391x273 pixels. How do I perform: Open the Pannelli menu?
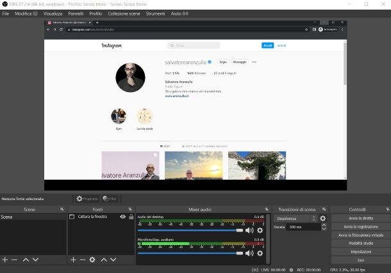(76, 13)
